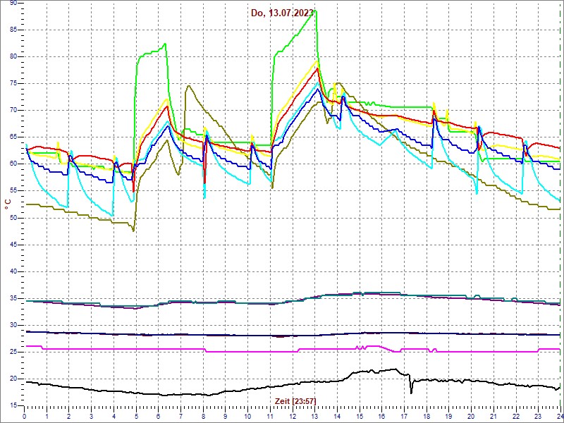Click hour 11 label on time axis

270,415
